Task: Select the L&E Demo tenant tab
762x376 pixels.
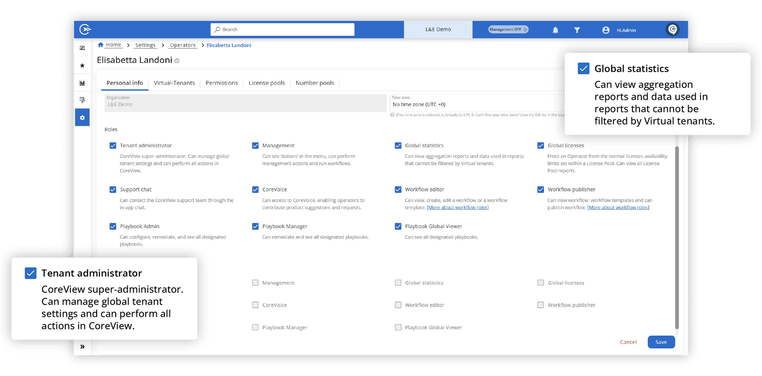Action: click(x=438, y=30)
